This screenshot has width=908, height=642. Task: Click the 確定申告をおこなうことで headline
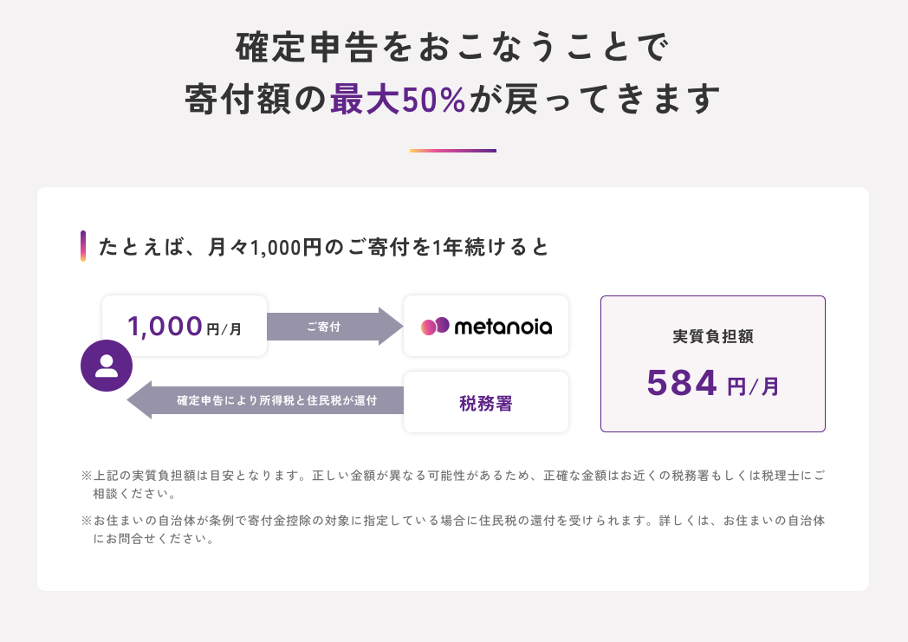[x=453, y=48]
